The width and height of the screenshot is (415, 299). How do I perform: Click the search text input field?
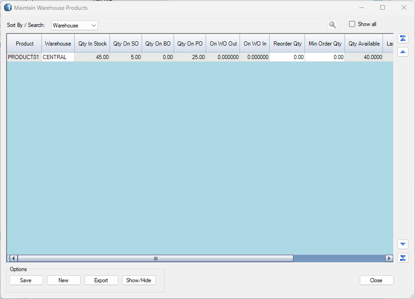[x=213, y=25]
